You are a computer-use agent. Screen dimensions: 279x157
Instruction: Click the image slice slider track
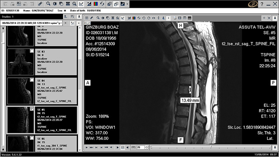click(211, 147)
